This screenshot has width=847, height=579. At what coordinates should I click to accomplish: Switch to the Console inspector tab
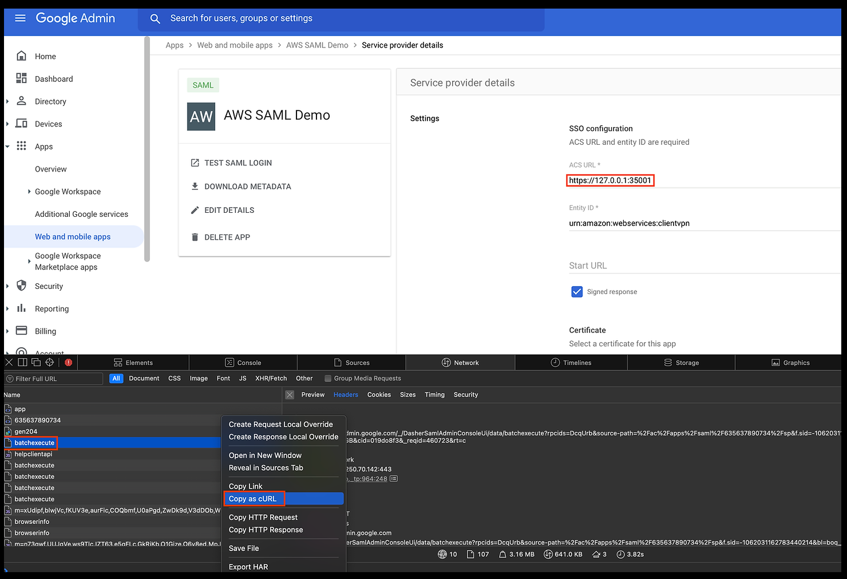243,362
